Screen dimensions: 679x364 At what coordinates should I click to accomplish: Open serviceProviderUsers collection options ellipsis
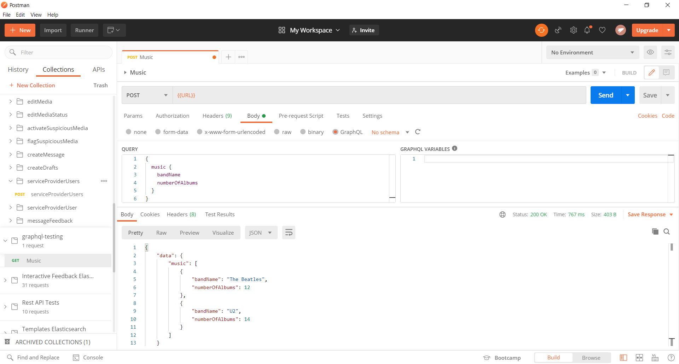[104, 181]
